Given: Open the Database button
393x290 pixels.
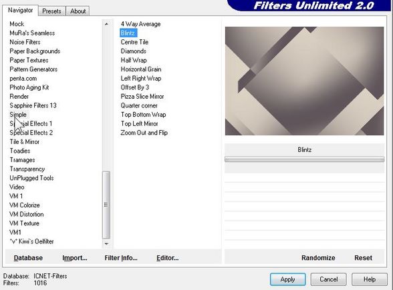Looking at the screenshot, I should [28, 258].
